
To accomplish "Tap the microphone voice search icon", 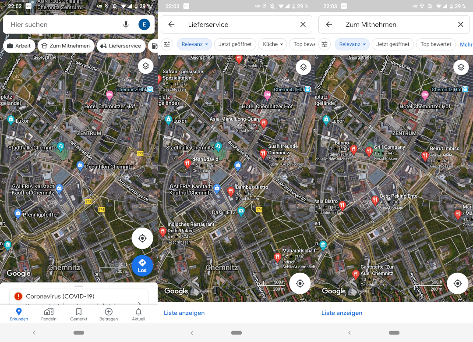I will point(126,25).
